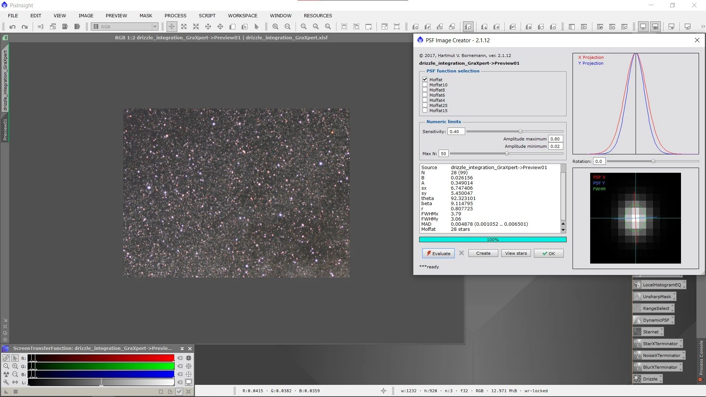This screenshot has height=397, width=706.
Task: Open the NoiseXTerminator process icon
Action: [x=659, y=355]
